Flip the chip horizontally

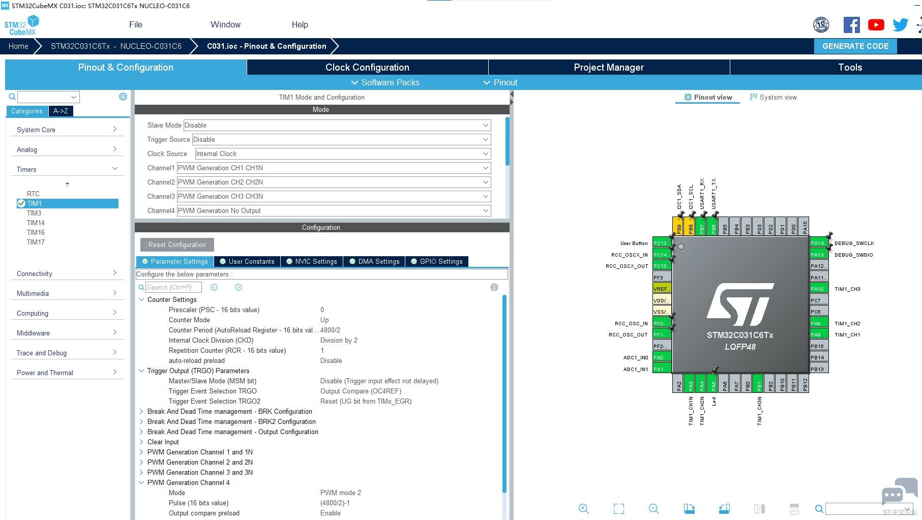759,509
